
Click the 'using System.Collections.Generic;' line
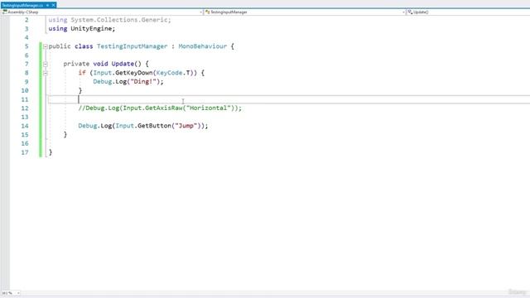pyautogui.click(x=109, y=20)
